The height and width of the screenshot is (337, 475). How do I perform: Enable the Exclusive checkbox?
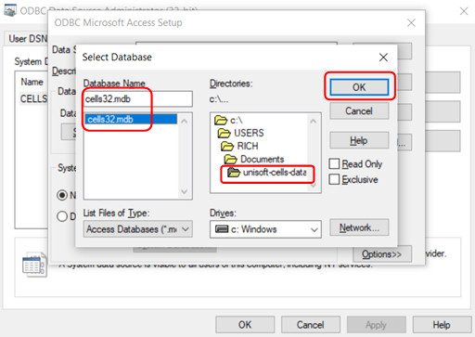coord(334,179)
